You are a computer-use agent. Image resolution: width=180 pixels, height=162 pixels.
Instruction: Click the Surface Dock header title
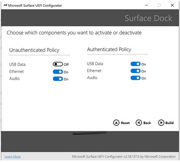coord(148,18)
